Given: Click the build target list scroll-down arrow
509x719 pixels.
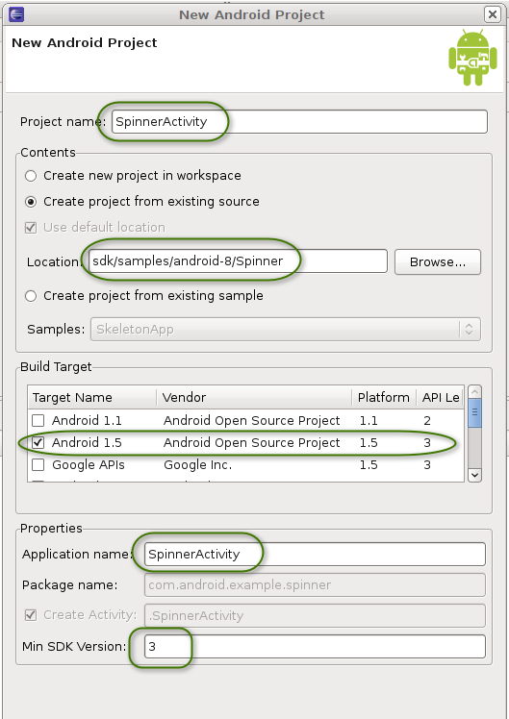Looking at the screenshot, I should 474,475.
